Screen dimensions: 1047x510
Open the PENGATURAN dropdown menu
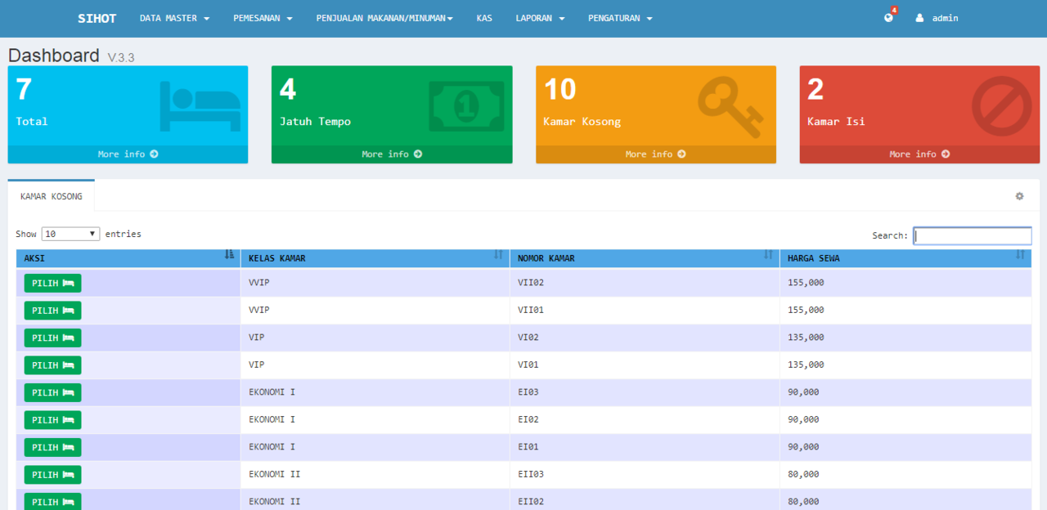click(x=619, y=17)
